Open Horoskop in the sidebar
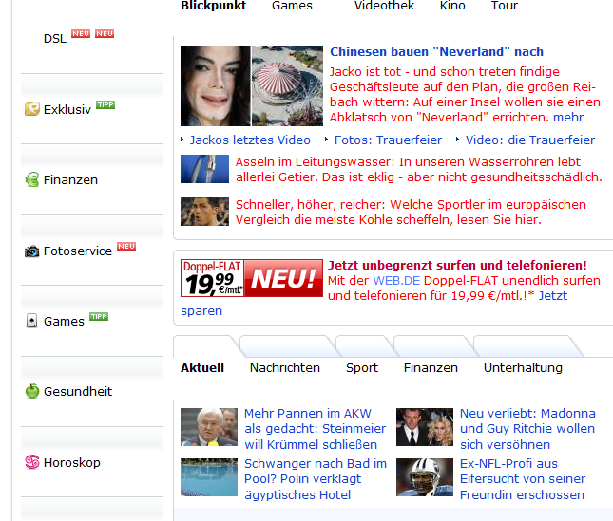 [x=72, y=462]
